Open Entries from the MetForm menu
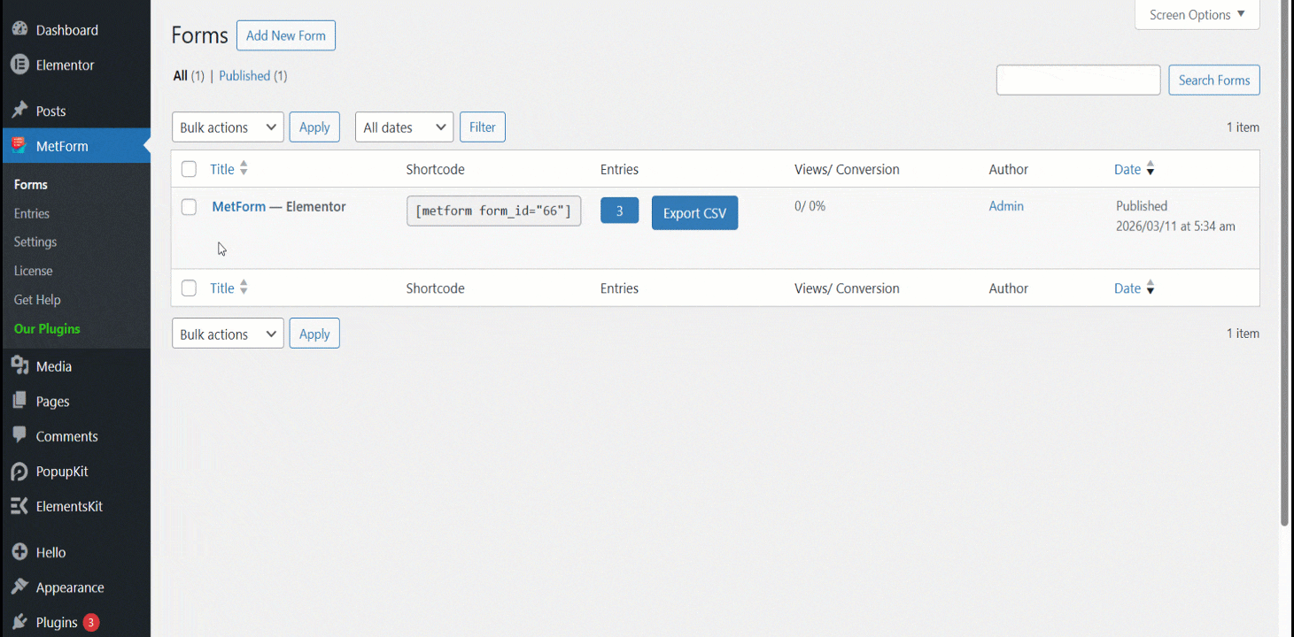Viewport: 1294px width, 637px height. pos(31,212)
